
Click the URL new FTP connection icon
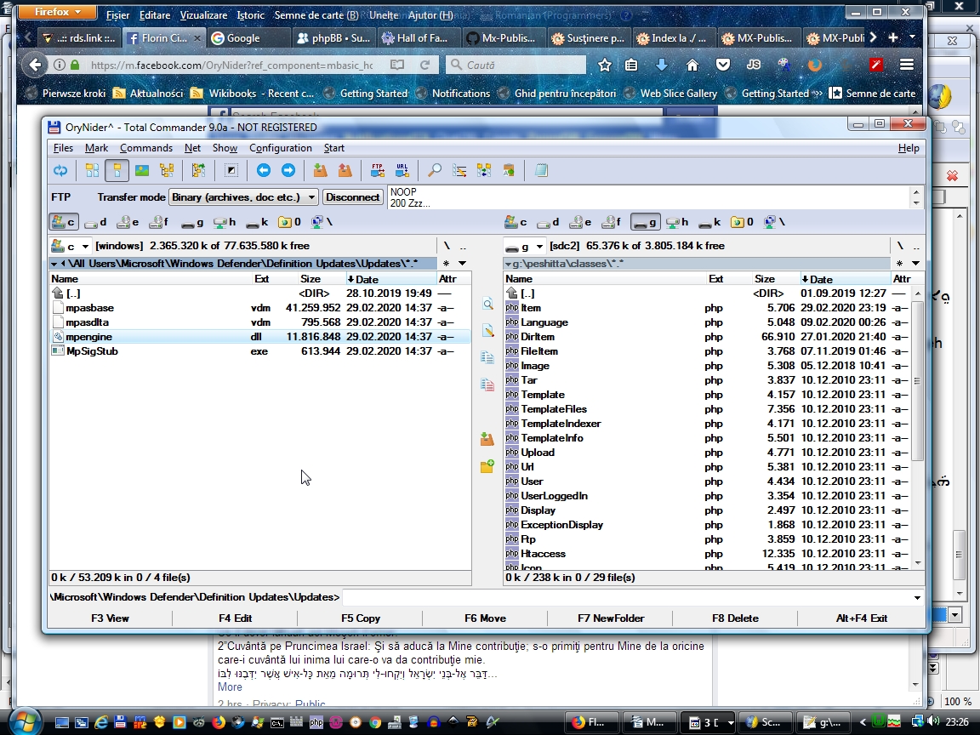point(402,171)
